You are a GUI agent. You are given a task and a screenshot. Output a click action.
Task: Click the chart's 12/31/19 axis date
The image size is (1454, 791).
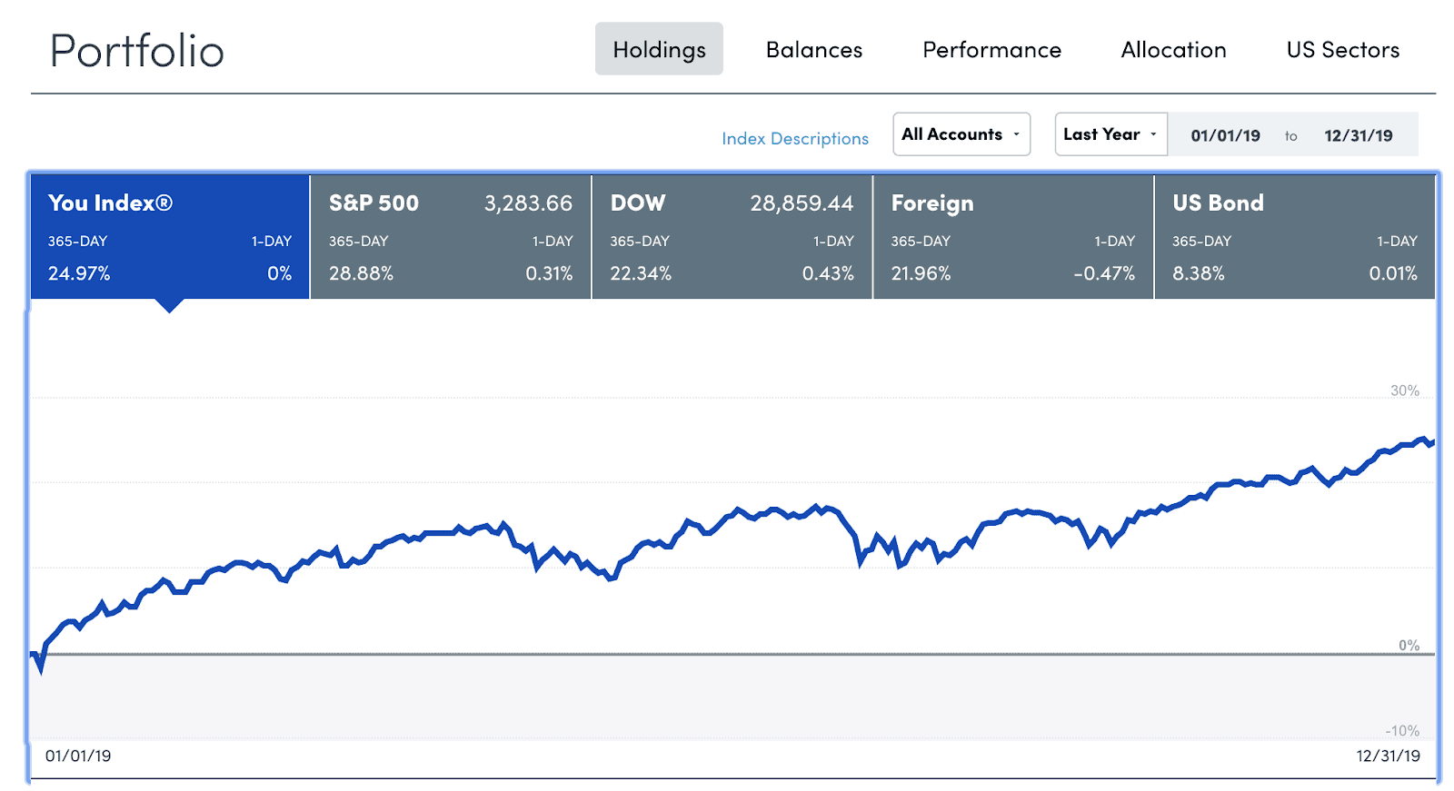click(x=1388, y=756)
